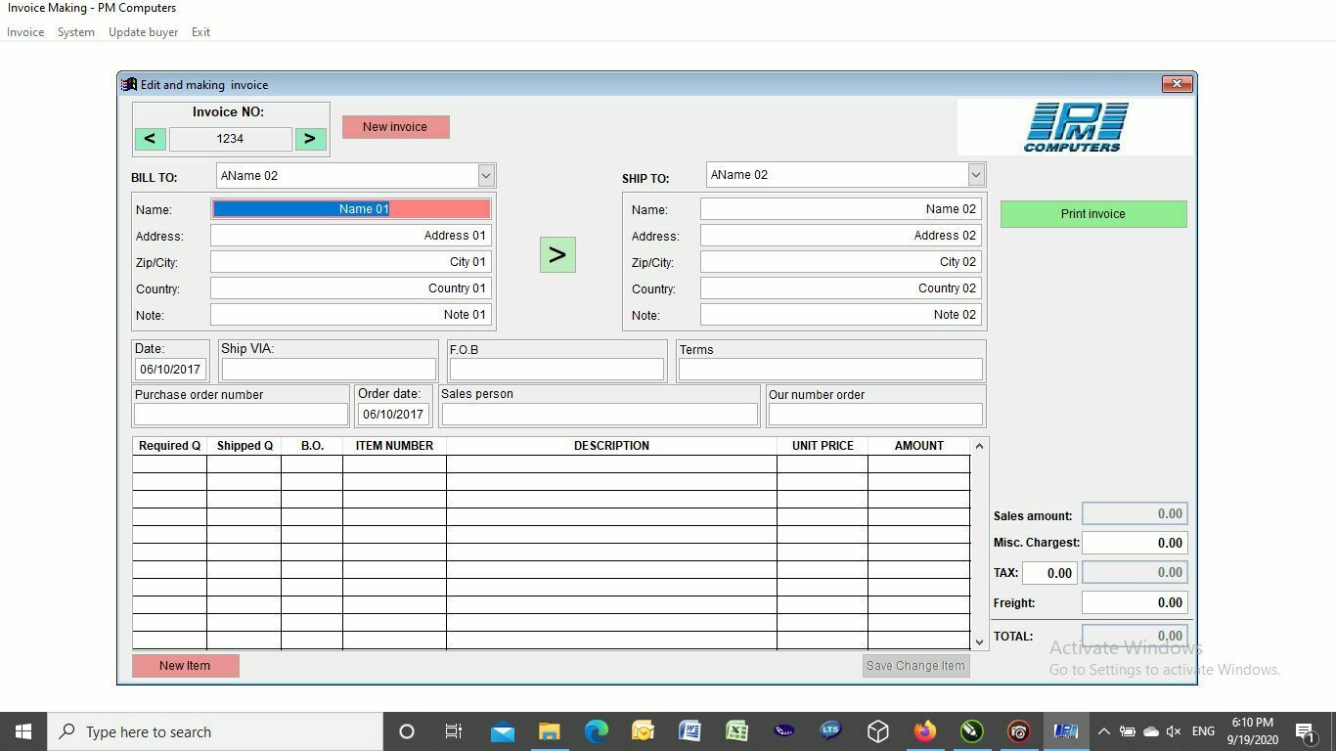The image size is (1336, 751).
Task: Click the bill-to Name field
Action: pyautogui.click(x=351, y=208)
